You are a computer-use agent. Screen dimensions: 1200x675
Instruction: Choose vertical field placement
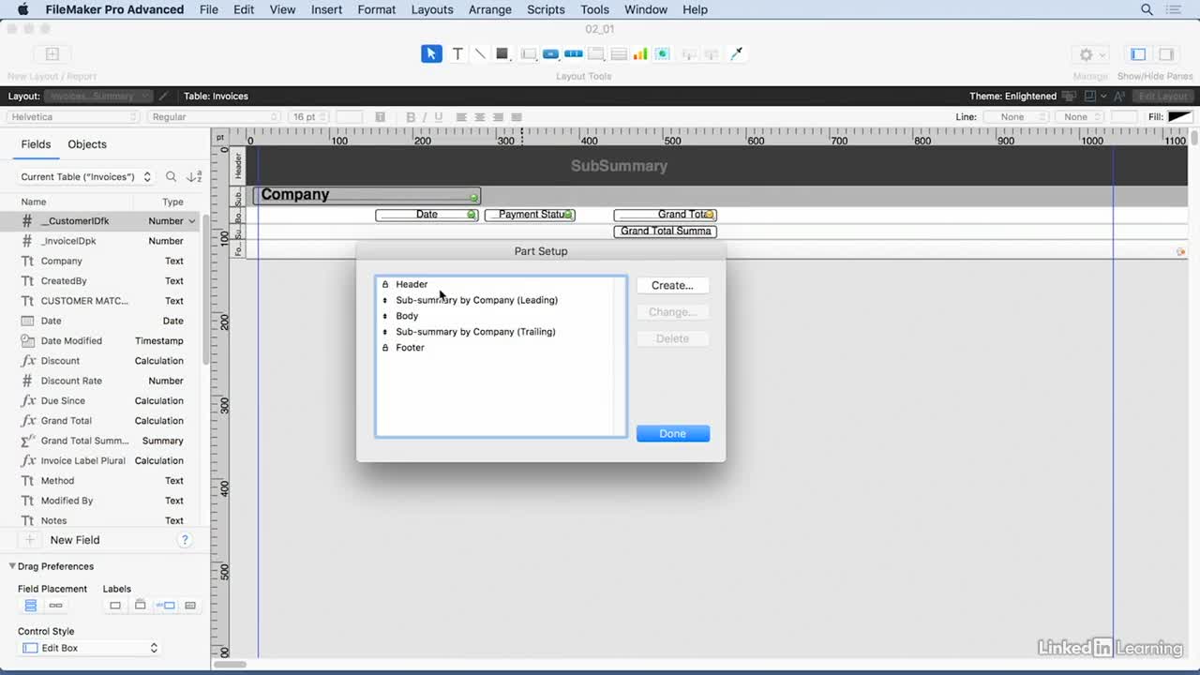pyautogui.click(x=31, y=606)
